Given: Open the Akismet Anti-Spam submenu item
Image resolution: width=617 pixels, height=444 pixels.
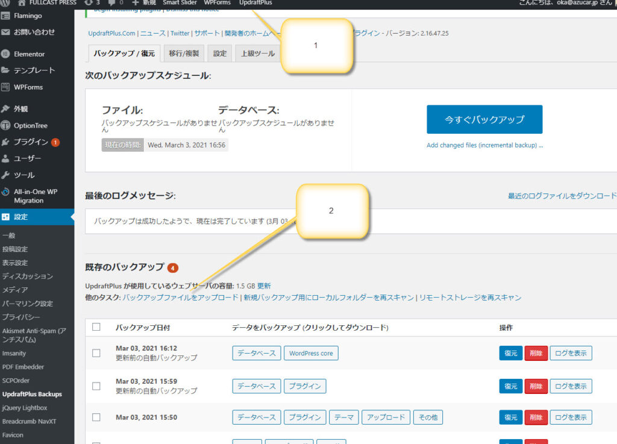Looking at the screenshot, I should point(34,335).
